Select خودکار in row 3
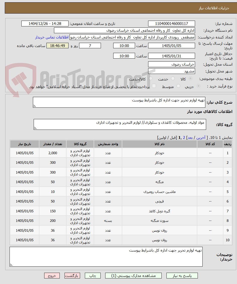237x284 pixels. pyautogui.click(x=159, y=172)
